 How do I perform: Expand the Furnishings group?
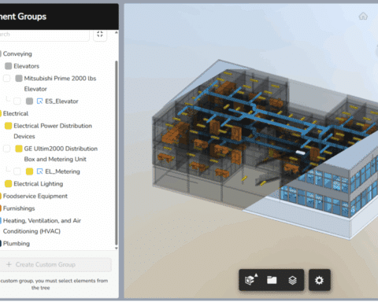pos(19,208)
